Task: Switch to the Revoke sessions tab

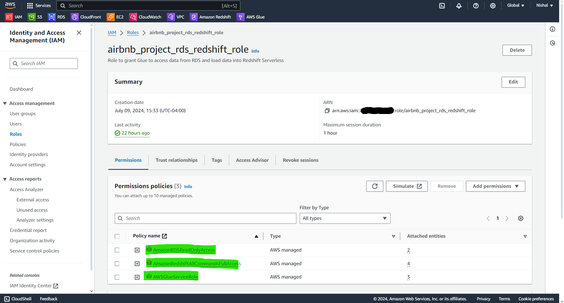Action: coord(301,160)
